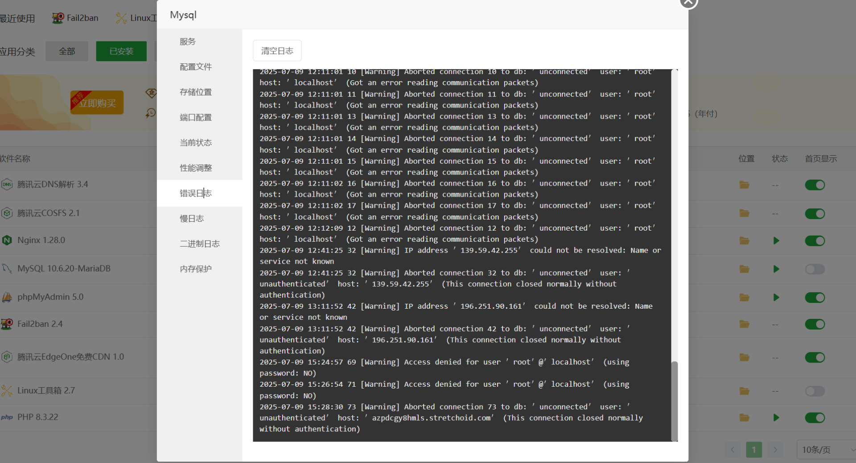Click the 腾讯云COSFS app icon

pyautogui.click(x=7, y=213)
